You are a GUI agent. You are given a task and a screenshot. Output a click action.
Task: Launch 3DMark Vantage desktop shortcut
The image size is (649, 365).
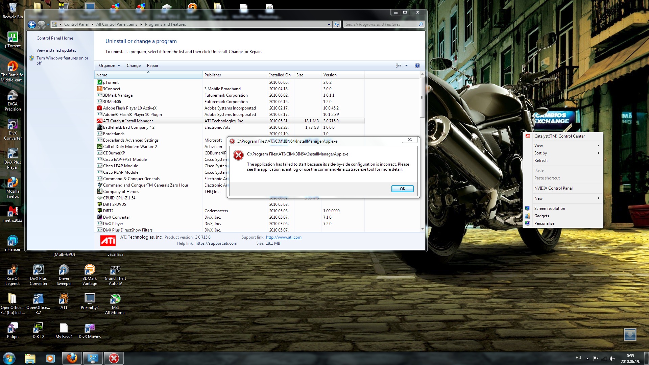click(90, 275)
